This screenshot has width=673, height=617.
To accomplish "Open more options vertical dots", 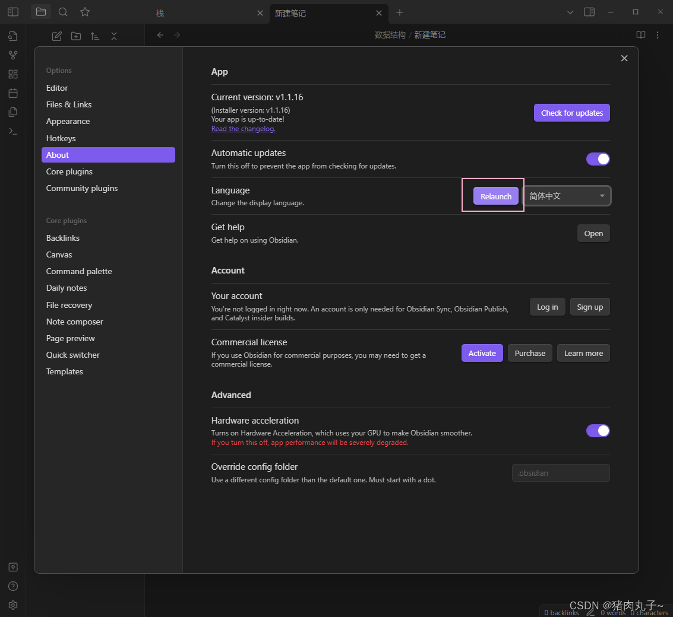I will point(657,35).
